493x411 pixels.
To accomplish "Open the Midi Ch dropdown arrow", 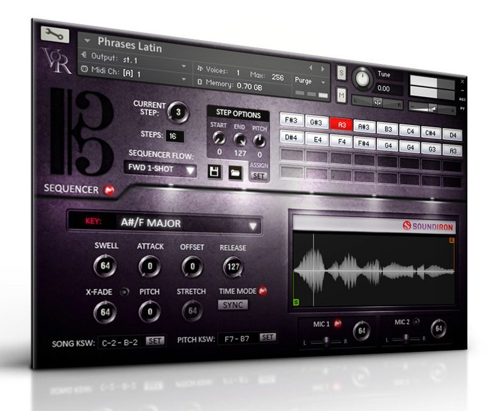I will pyautogui.click(x=184, y=79).
